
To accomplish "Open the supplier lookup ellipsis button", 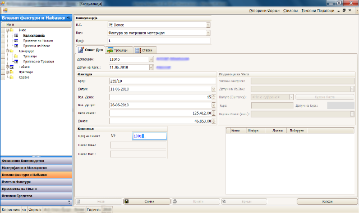I will point(151,59).
